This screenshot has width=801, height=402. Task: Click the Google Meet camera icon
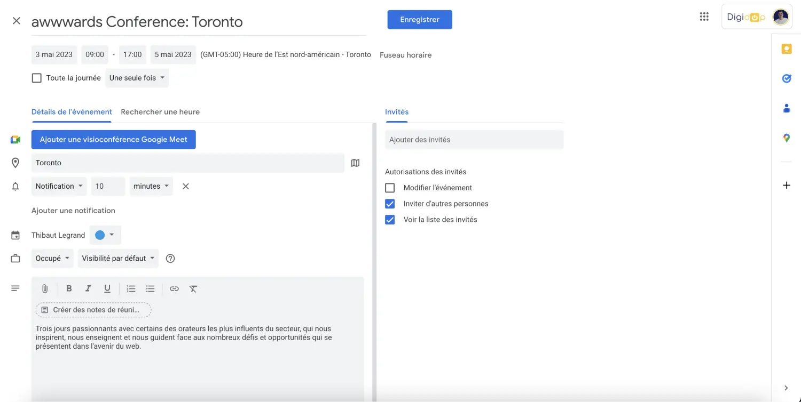[15, 140]
